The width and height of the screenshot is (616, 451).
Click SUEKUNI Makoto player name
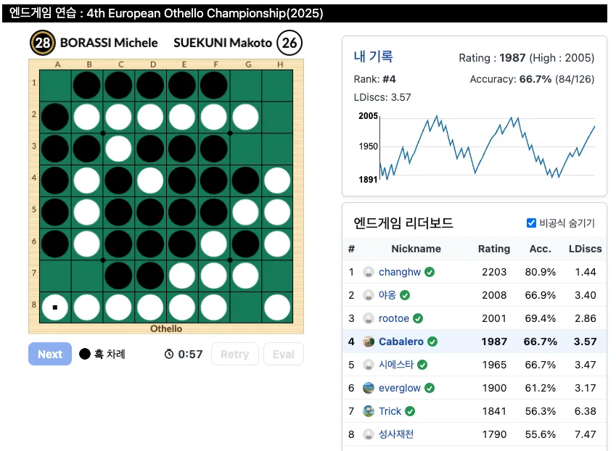223,42
